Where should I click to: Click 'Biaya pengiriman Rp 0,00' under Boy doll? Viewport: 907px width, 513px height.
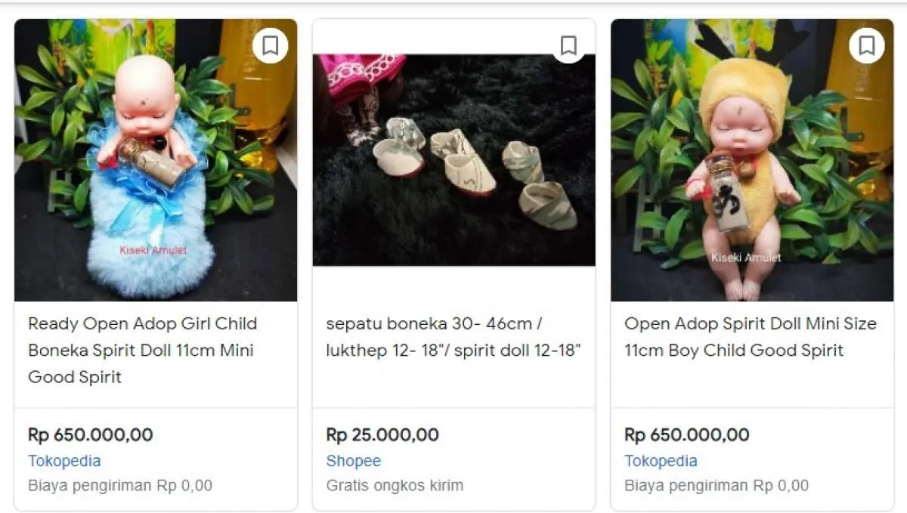tap(717, 485)
